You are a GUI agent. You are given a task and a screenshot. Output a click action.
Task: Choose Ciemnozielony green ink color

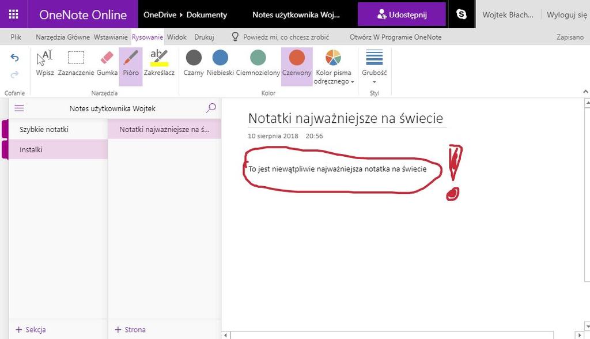click(258, 63)
